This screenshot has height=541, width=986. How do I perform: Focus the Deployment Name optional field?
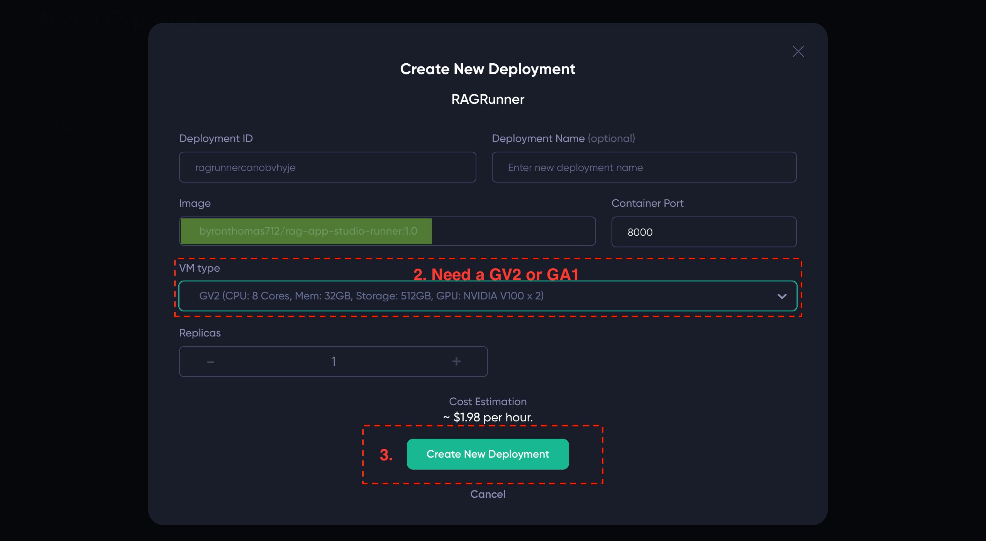coord(644,167)
